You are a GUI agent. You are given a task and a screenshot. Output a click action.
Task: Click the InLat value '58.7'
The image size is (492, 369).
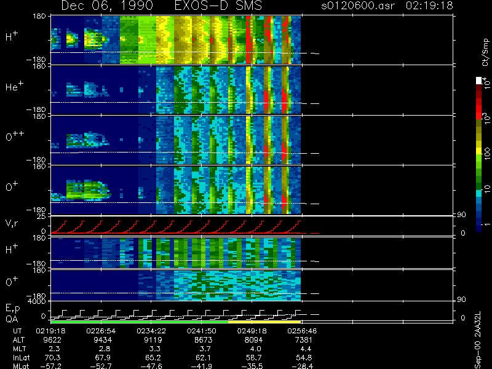(253, 357)
